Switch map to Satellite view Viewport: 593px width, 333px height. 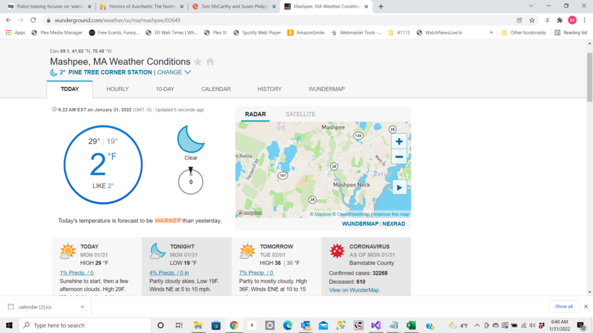pos(300,114)
